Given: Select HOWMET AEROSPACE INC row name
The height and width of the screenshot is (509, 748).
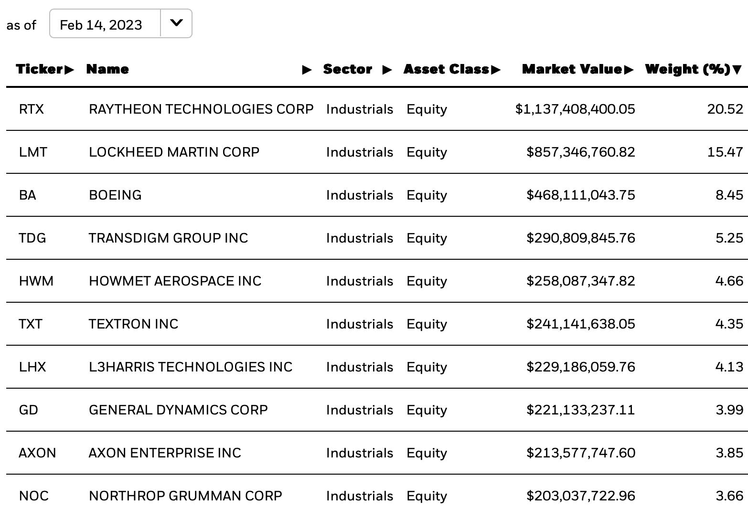Looking at the screenshot, I should point(175,281).
